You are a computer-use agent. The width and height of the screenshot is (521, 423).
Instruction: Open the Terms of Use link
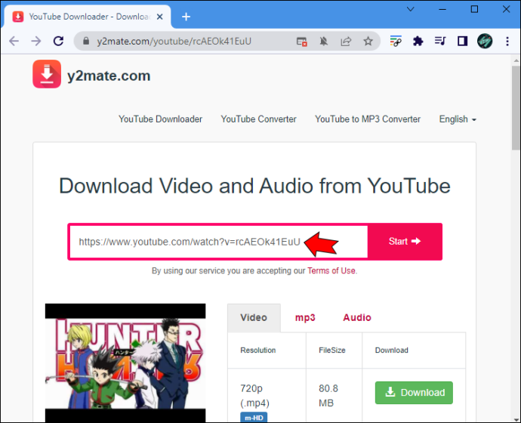pos(331,271)
